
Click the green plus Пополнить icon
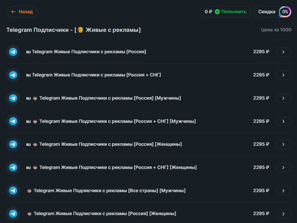pyautogui.click(x=217, y=12)
